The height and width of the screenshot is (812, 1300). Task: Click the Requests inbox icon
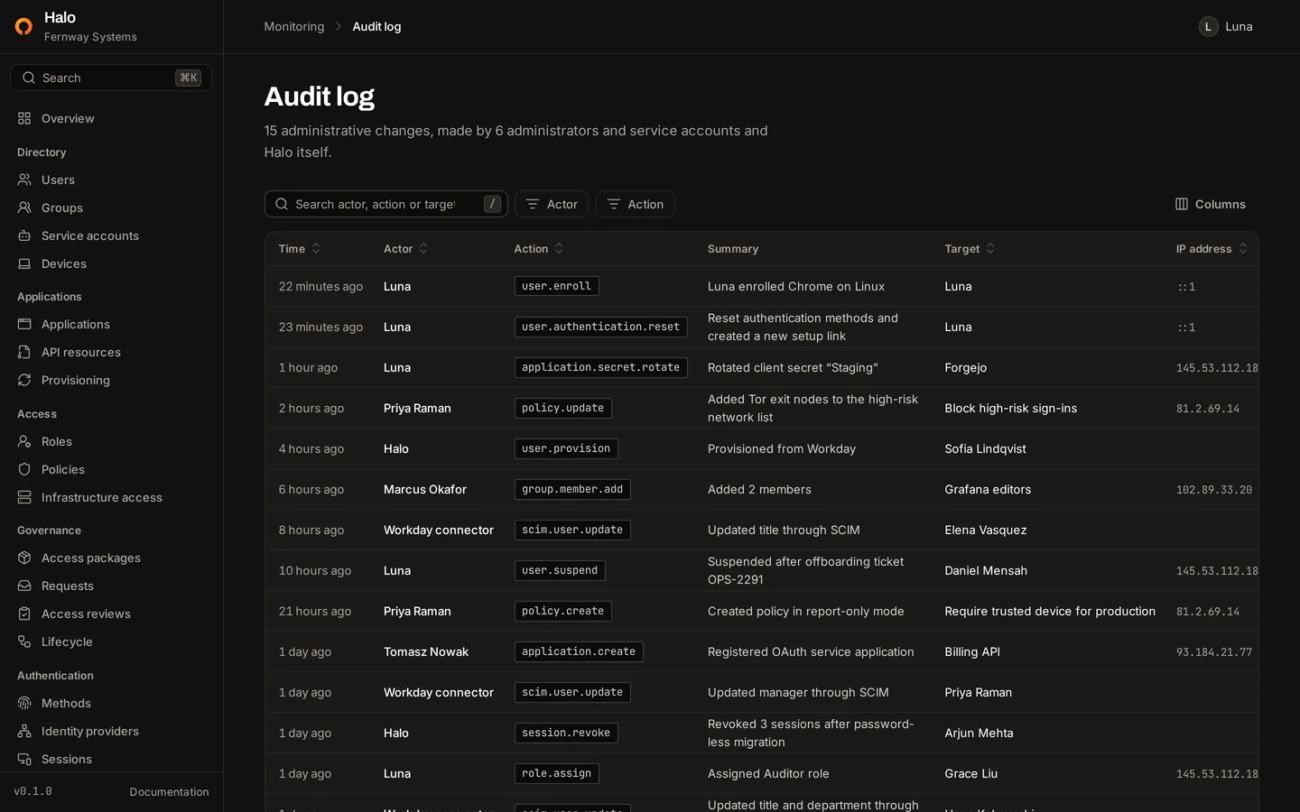pyautogui.click(x=24, y=586)
